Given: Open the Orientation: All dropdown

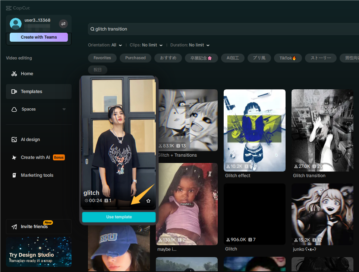Looking at the screenshot, I should pyautogui.click(x=105, y=45).
